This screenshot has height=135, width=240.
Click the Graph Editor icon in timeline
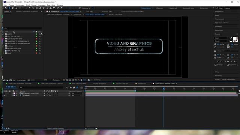82,87
